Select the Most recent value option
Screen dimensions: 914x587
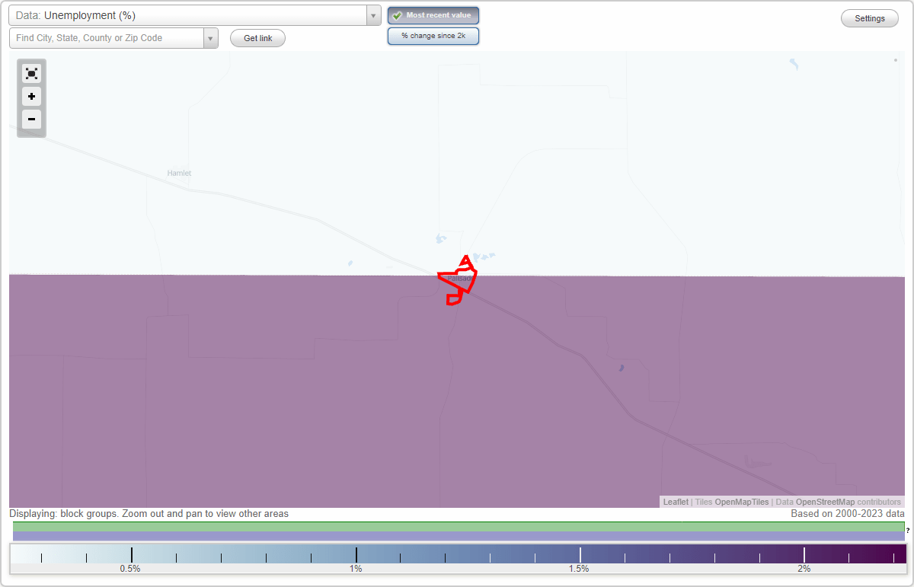[x=433, y=15]
